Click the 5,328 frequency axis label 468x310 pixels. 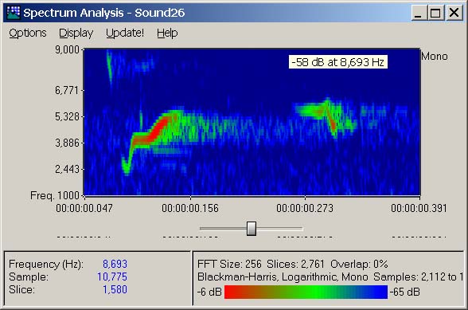(67, 116)
